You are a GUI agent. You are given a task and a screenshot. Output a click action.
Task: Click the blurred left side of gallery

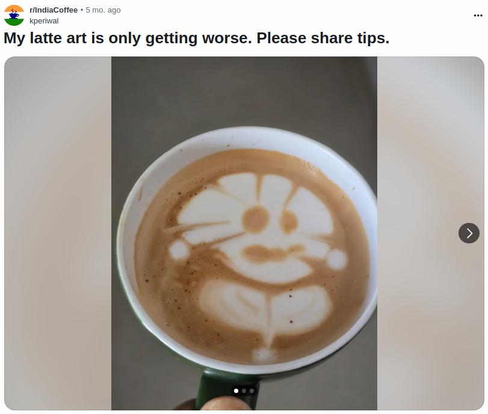58,233
